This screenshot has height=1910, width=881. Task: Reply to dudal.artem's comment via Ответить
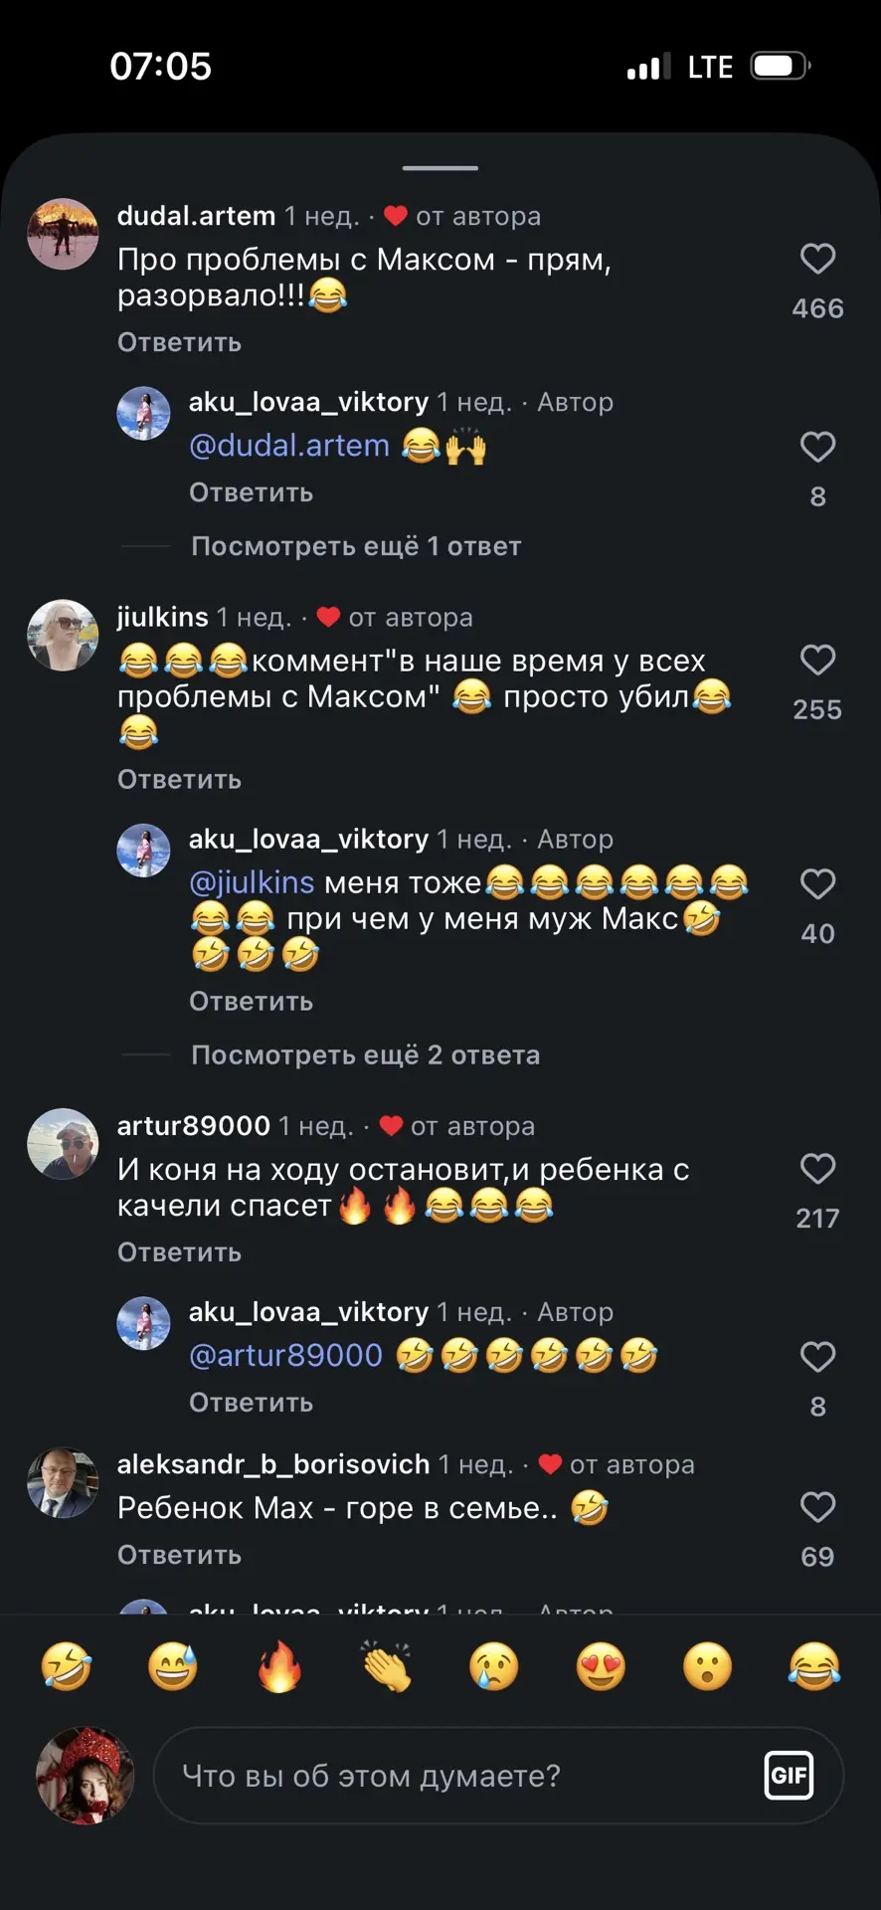[x=179, y=342]
